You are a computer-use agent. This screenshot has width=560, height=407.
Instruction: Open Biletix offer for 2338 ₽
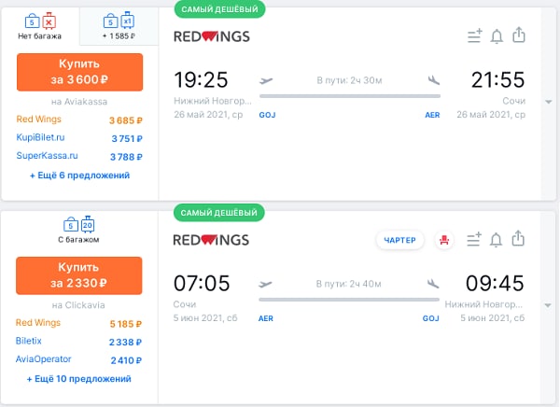pos(78,342)
